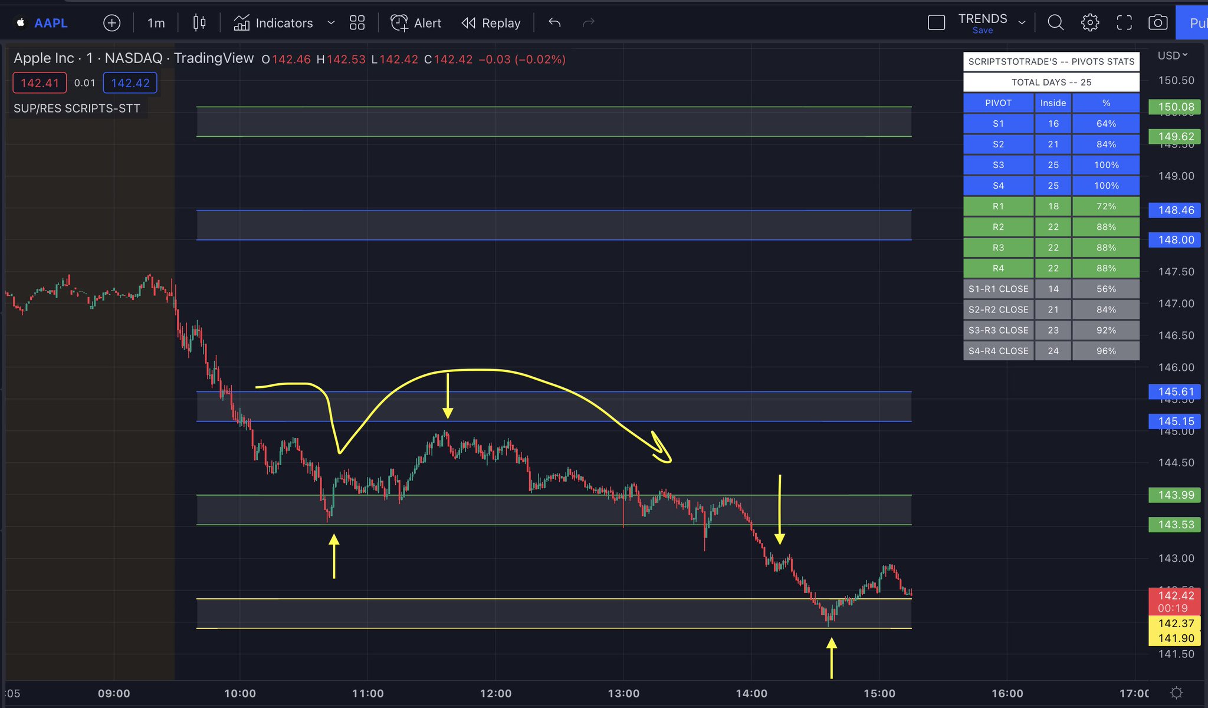Expand the TRENDS layout chevron
Screen dimensions: 1208x708
point(1022,21)
